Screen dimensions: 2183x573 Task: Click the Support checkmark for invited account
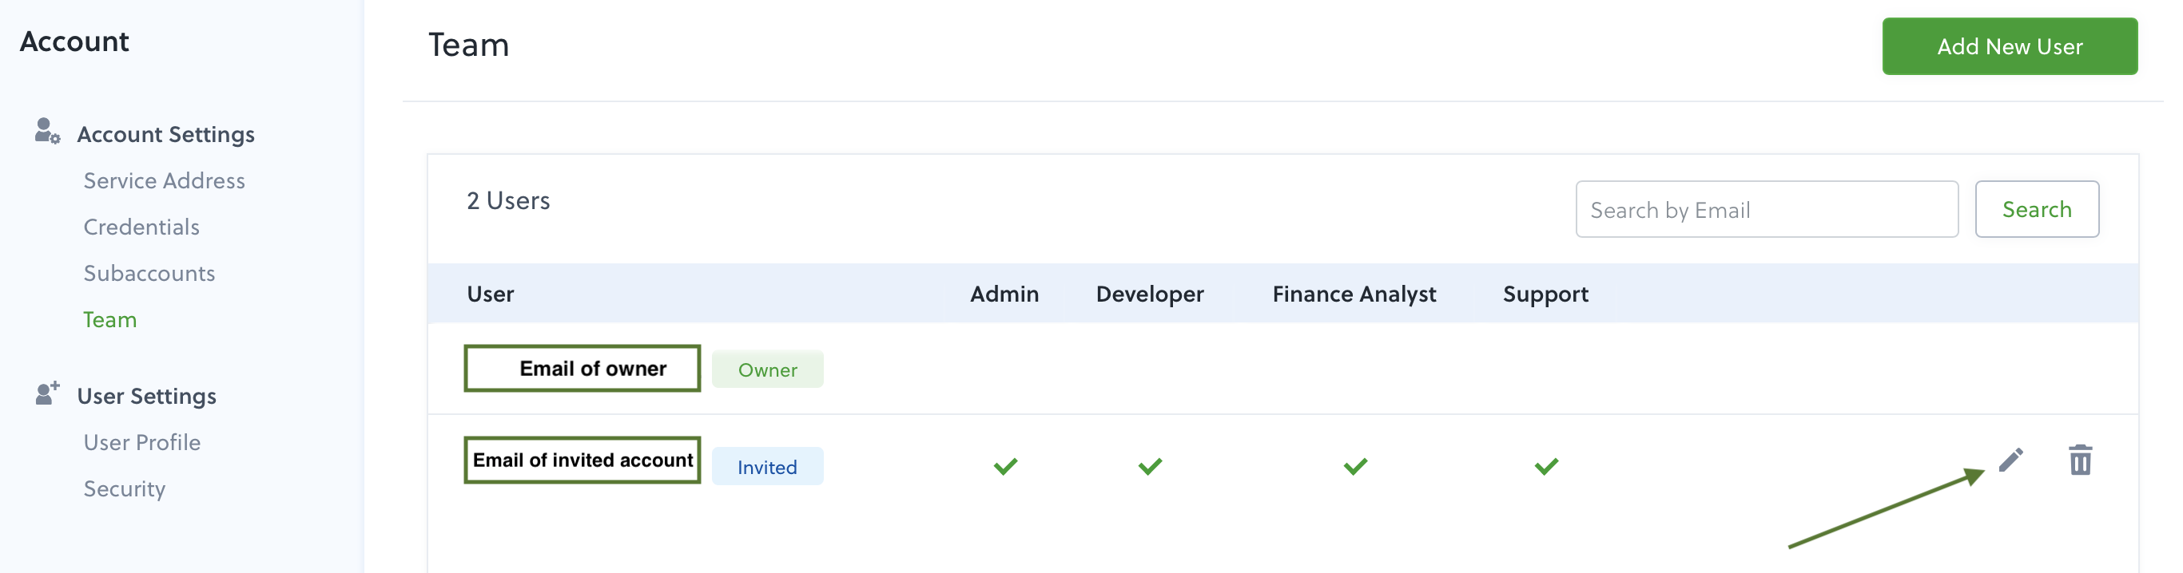[1545, 466]
